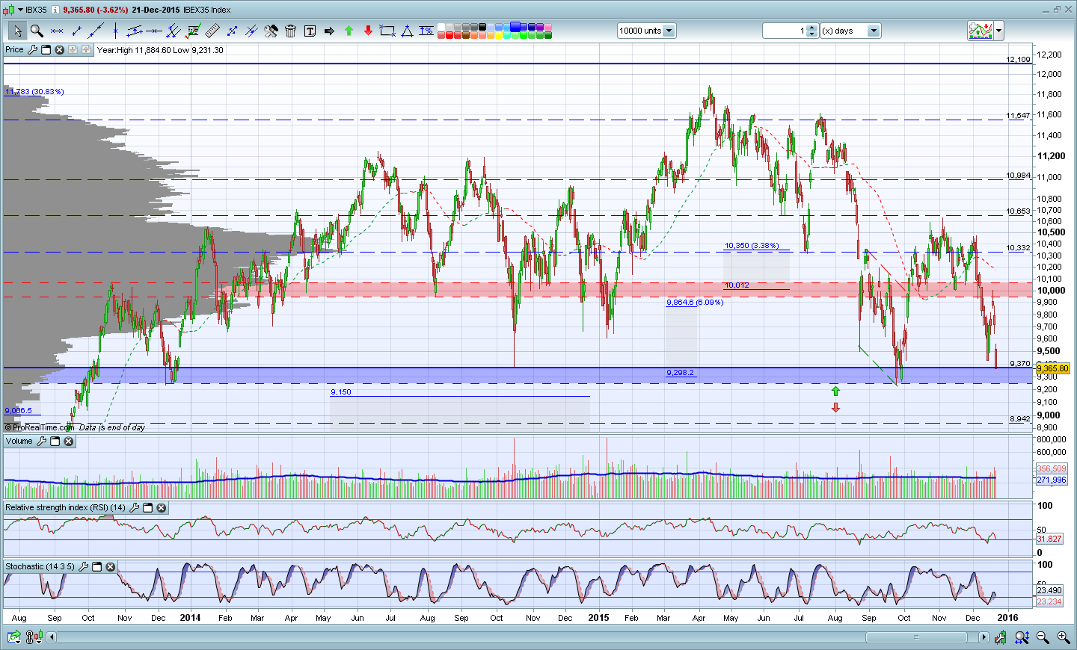Click the zoom out magnifier at bottom right
This screenshot has width=1077, height=650.
1043,637
